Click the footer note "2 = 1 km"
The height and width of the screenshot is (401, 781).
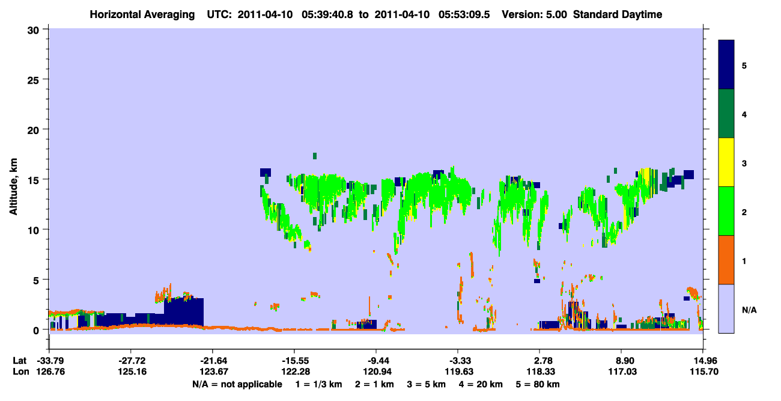pyautogui.click(x=375, y=384)
